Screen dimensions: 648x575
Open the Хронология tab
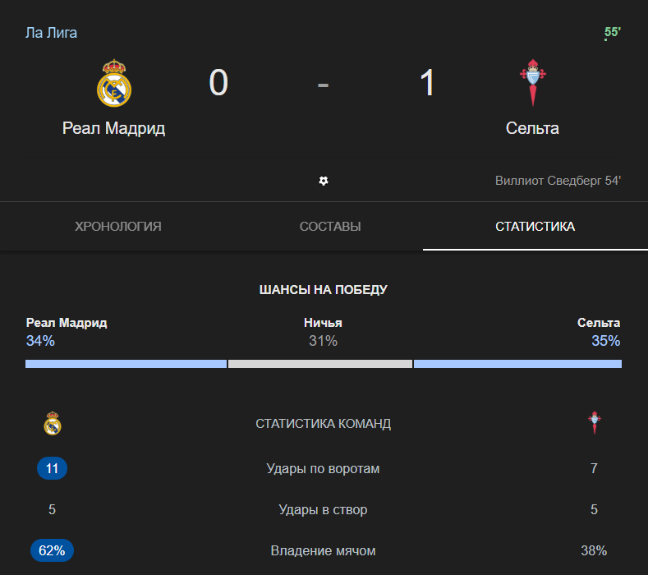coord(117,227)
